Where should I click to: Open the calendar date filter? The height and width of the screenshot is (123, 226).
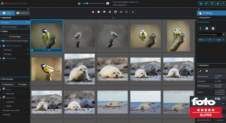pos(115,12)
